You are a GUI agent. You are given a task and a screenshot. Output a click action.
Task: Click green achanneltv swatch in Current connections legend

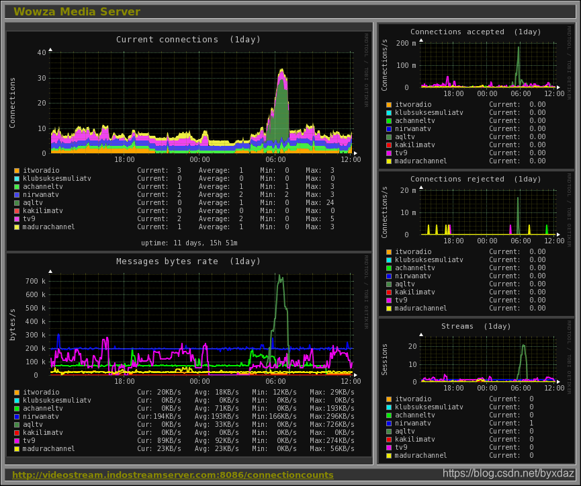[17, 187]
